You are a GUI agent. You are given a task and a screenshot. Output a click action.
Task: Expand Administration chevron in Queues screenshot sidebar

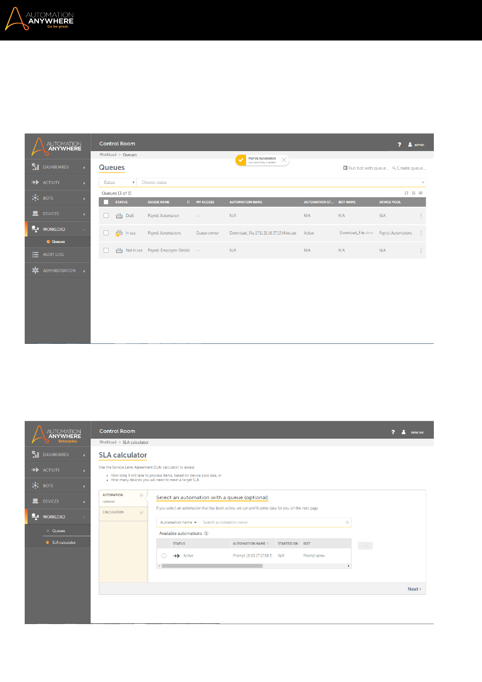[84, 271]
